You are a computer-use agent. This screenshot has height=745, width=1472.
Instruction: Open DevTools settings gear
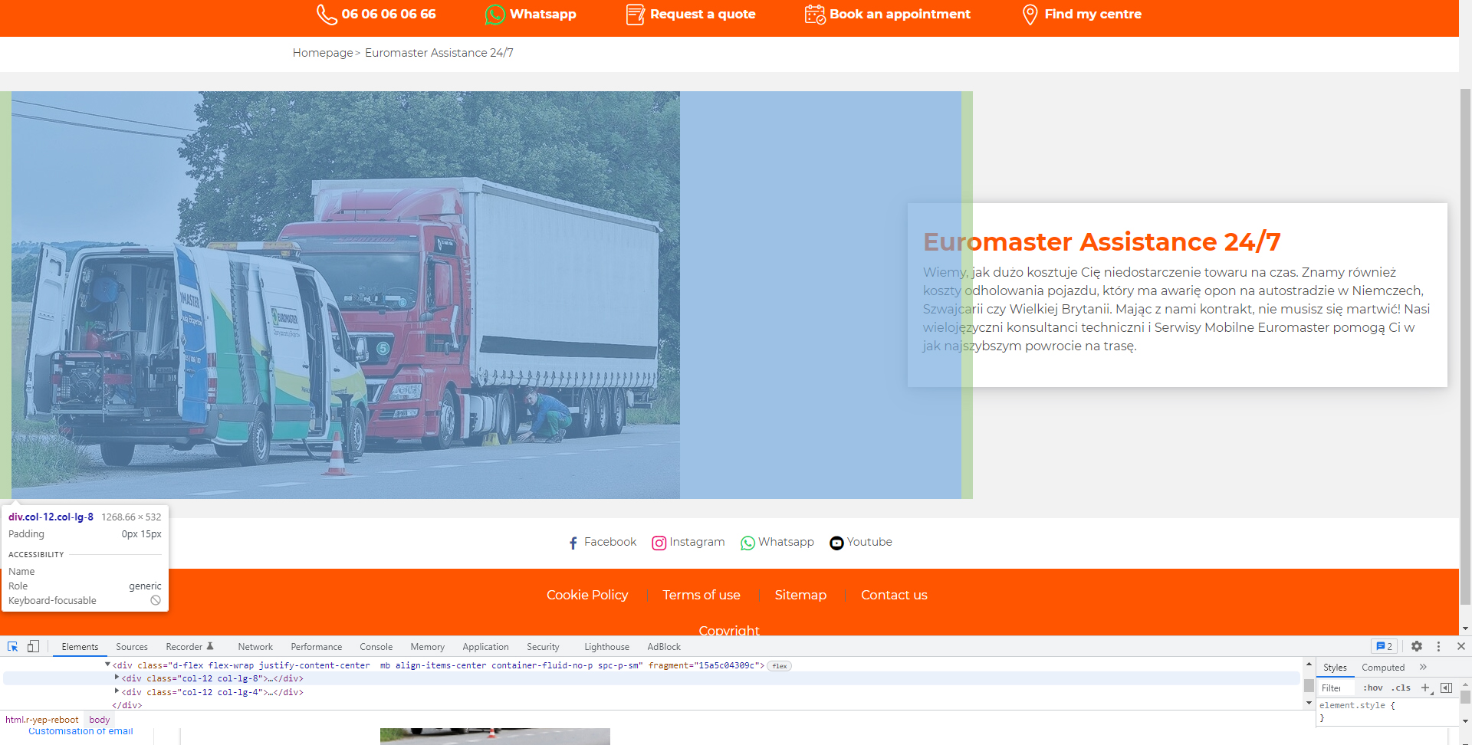coord(1417,646)
